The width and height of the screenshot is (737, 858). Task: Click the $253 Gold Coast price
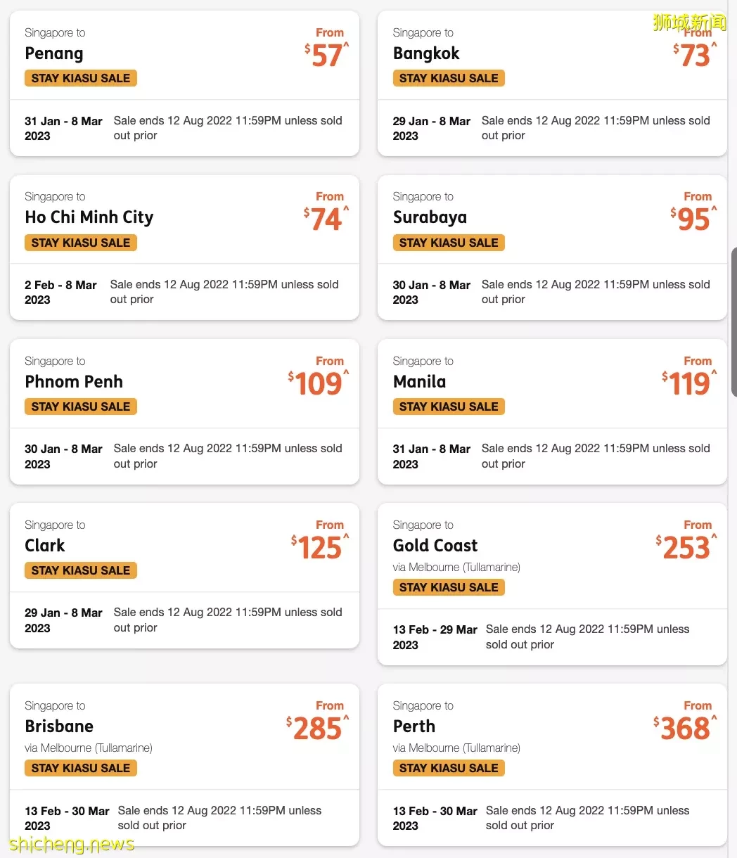(686, 547)
